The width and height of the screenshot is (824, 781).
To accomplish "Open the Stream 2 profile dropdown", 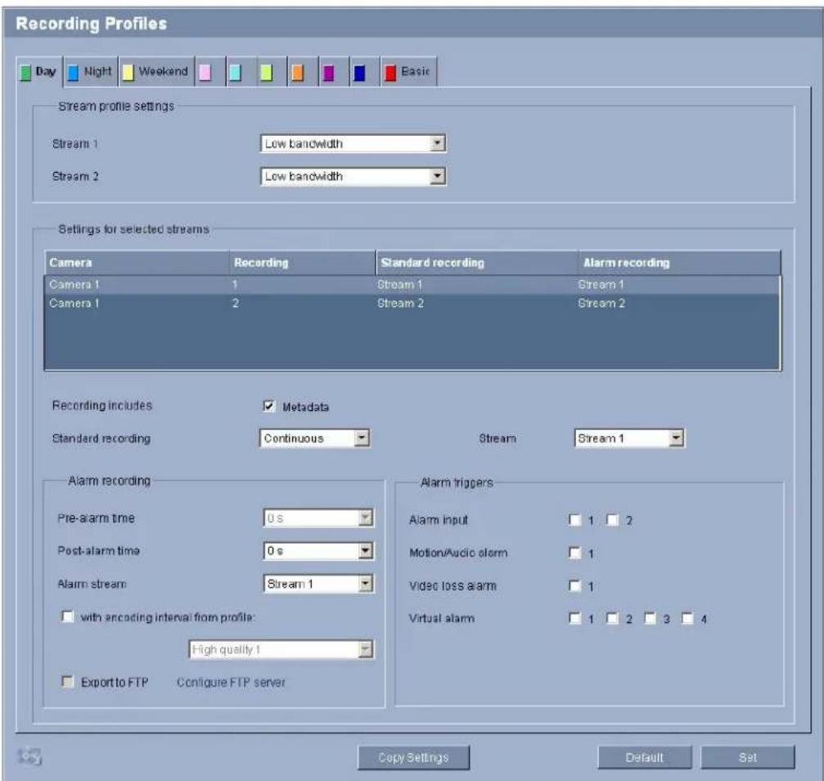I will [x=353, y=176].
